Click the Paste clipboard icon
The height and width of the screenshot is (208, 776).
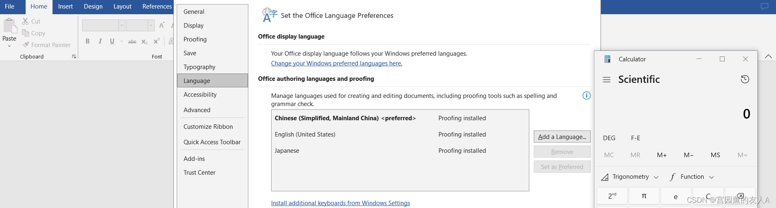pos(10,25)
